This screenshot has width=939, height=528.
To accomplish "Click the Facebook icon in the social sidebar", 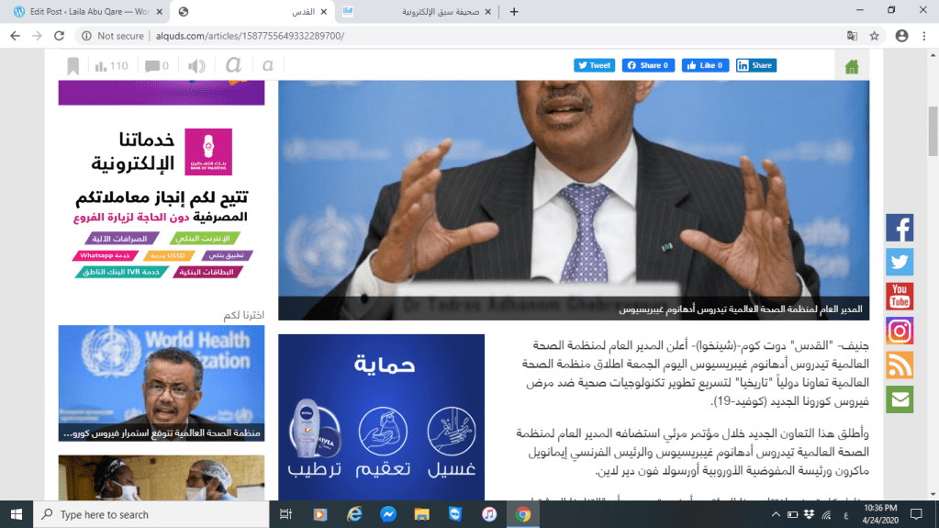I will click(x=900, y=228).
